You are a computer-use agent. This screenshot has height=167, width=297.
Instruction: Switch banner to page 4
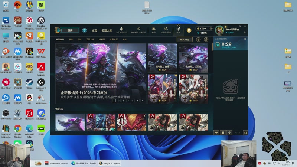(128, 101)
